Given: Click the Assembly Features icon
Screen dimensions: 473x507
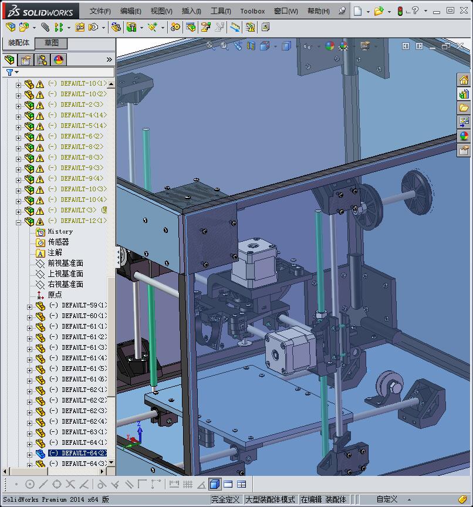Looking at the screenshot, I should click(131, 27).
